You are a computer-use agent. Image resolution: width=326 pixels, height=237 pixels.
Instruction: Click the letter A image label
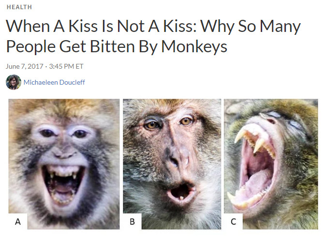pos(18,222)
